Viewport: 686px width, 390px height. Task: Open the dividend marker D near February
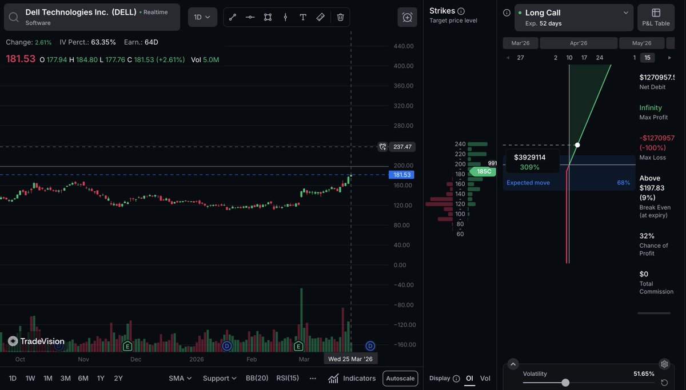pos(226,346)
